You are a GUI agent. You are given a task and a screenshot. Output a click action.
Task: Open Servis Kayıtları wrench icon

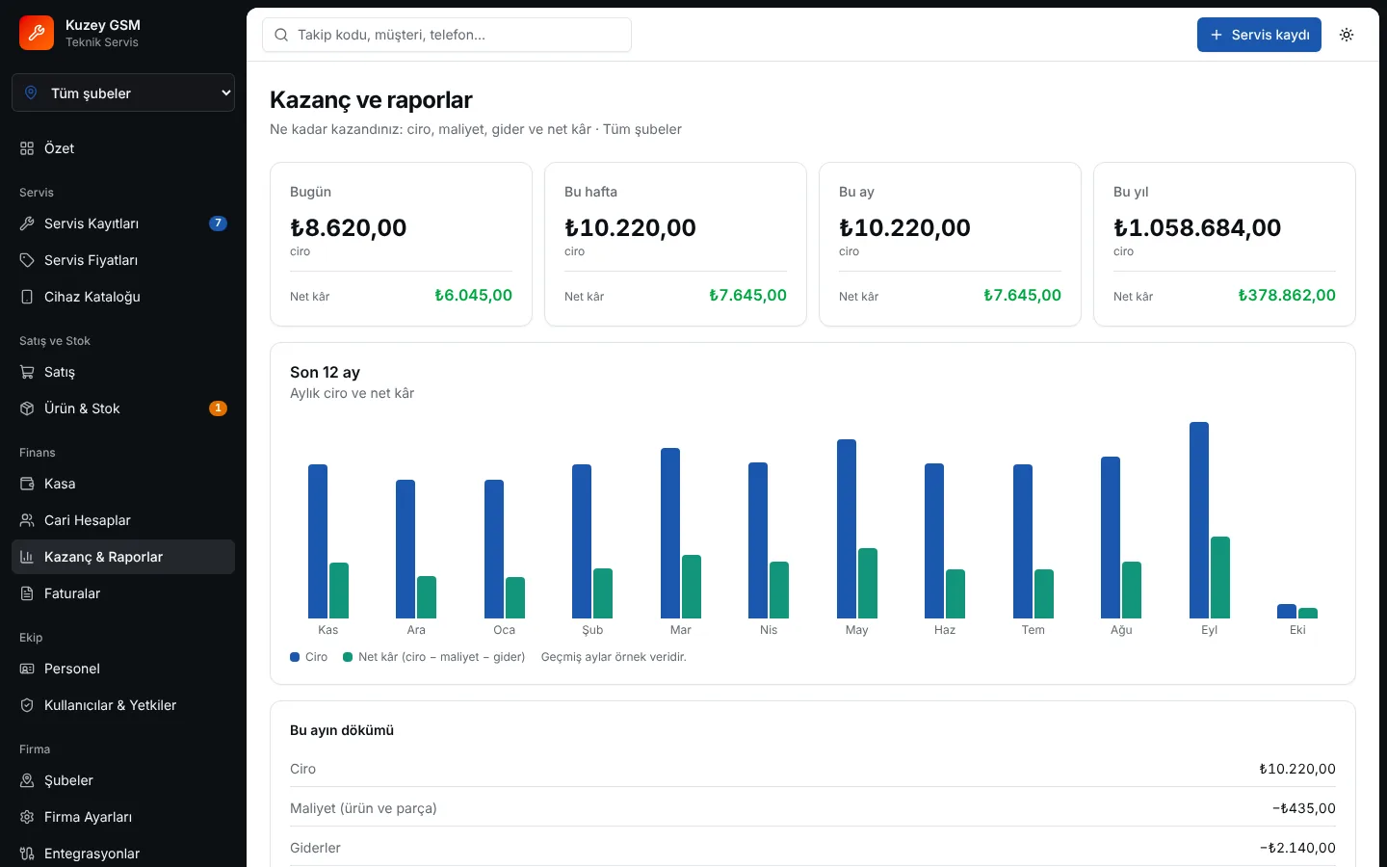coord(27,223)
